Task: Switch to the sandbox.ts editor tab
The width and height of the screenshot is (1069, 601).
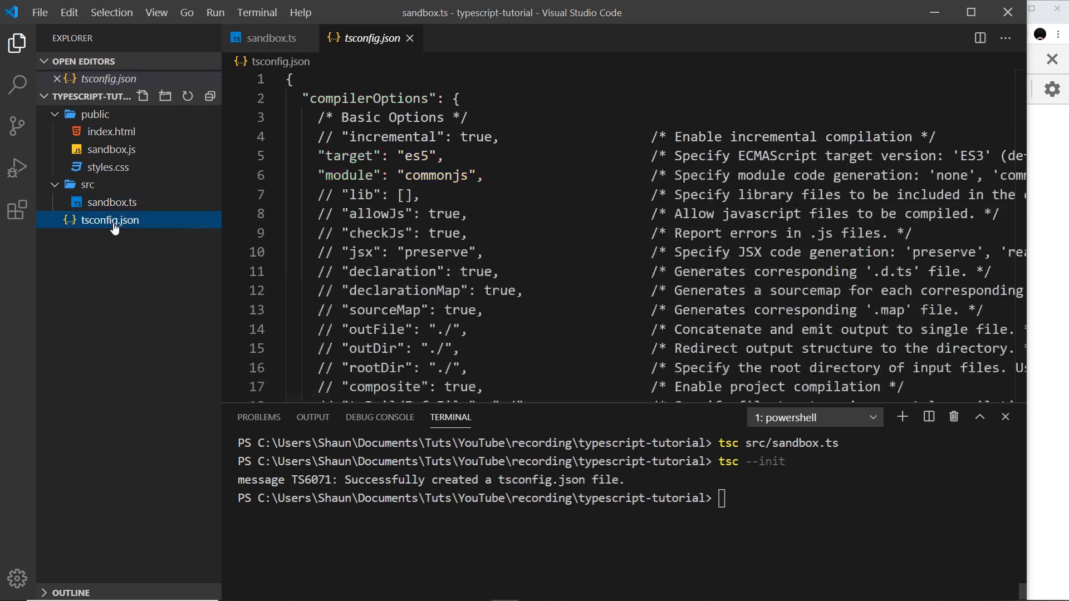Action: (271, 38)
